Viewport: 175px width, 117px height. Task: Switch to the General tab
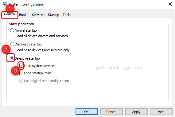click(x=10, y=14)
